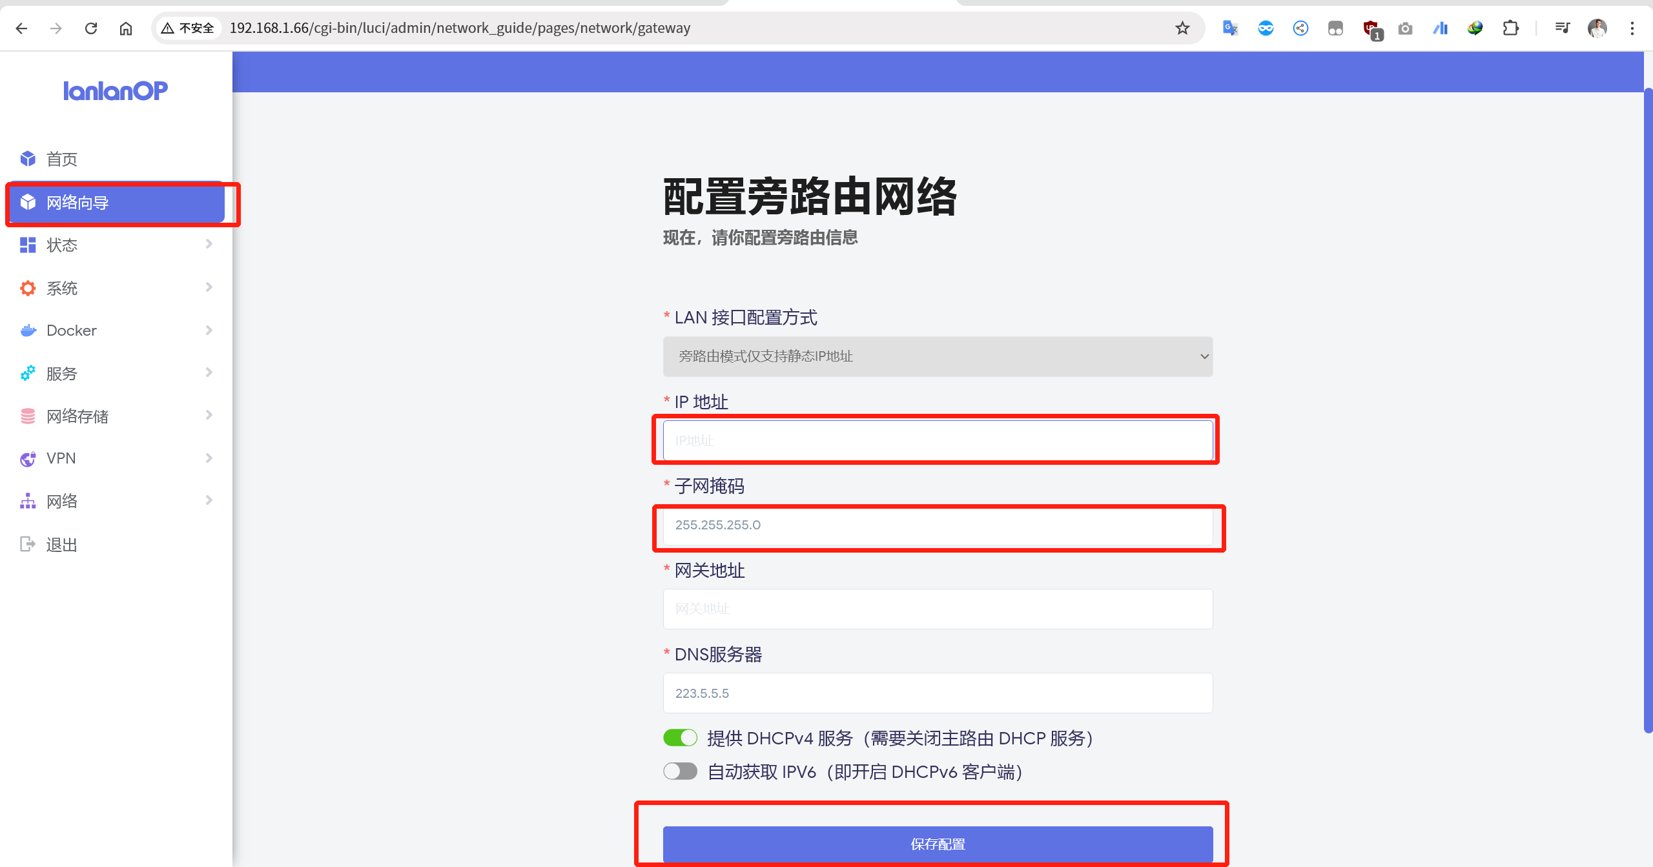
Task: Click the Google Translate icon in toolbar
Action: [1230, 28]
